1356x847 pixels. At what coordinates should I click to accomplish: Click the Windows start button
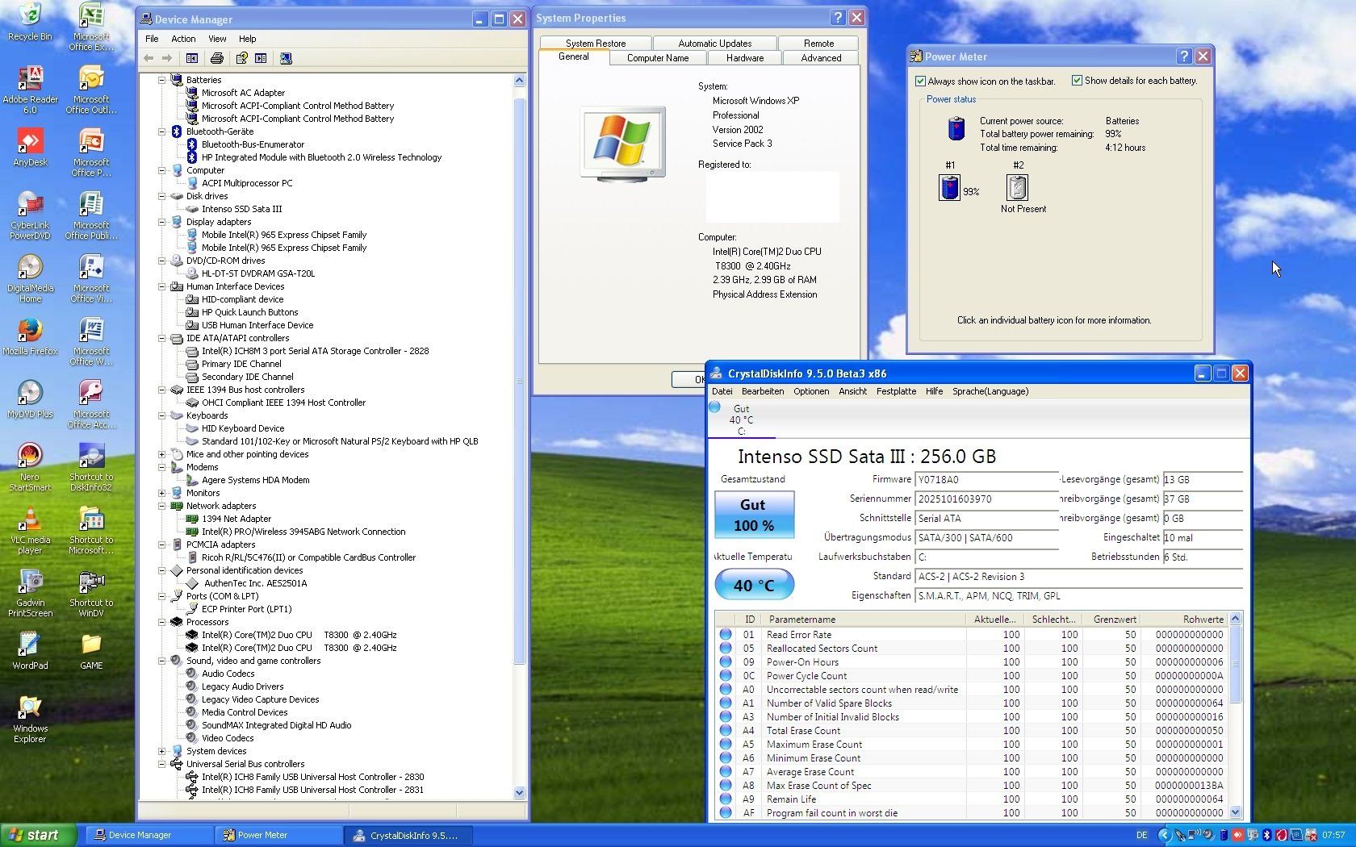(38, 835)
